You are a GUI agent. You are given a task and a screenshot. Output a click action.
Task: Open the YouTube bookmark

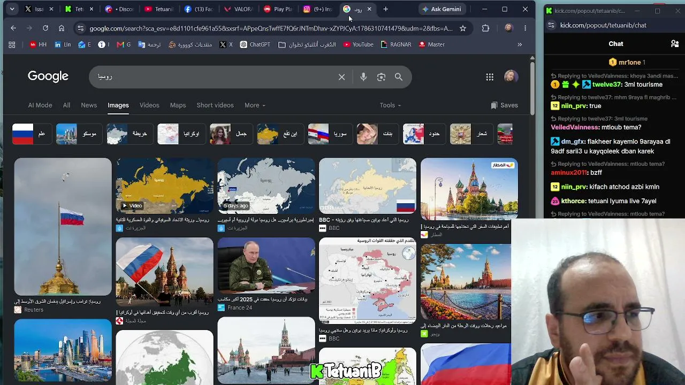point(358,44)
